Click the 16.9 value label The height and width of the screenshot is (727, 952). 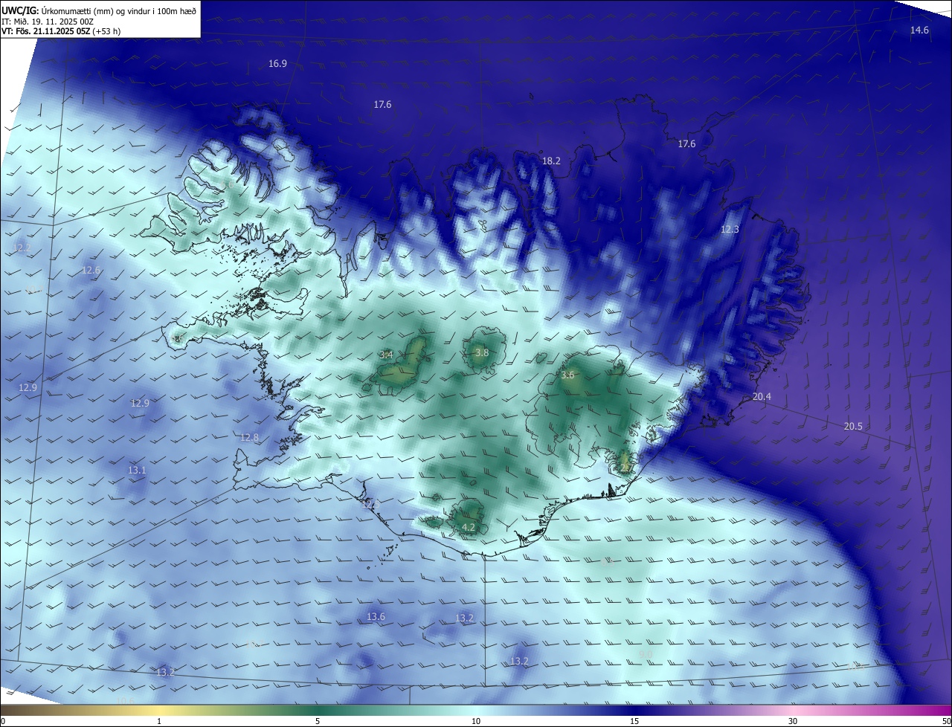(x=277, y=64)
